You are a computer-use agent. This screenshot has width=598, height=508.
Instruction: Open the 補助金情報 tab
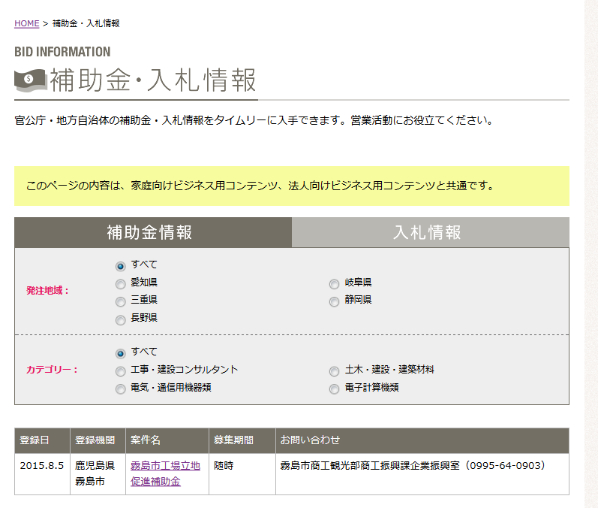coord(152,233)
